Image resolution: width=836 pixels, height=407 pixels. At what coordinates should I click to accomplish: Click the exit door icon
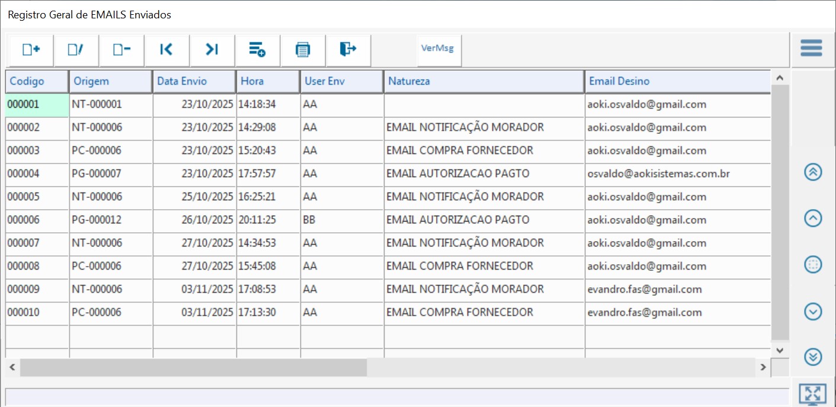tap(348, 50)
